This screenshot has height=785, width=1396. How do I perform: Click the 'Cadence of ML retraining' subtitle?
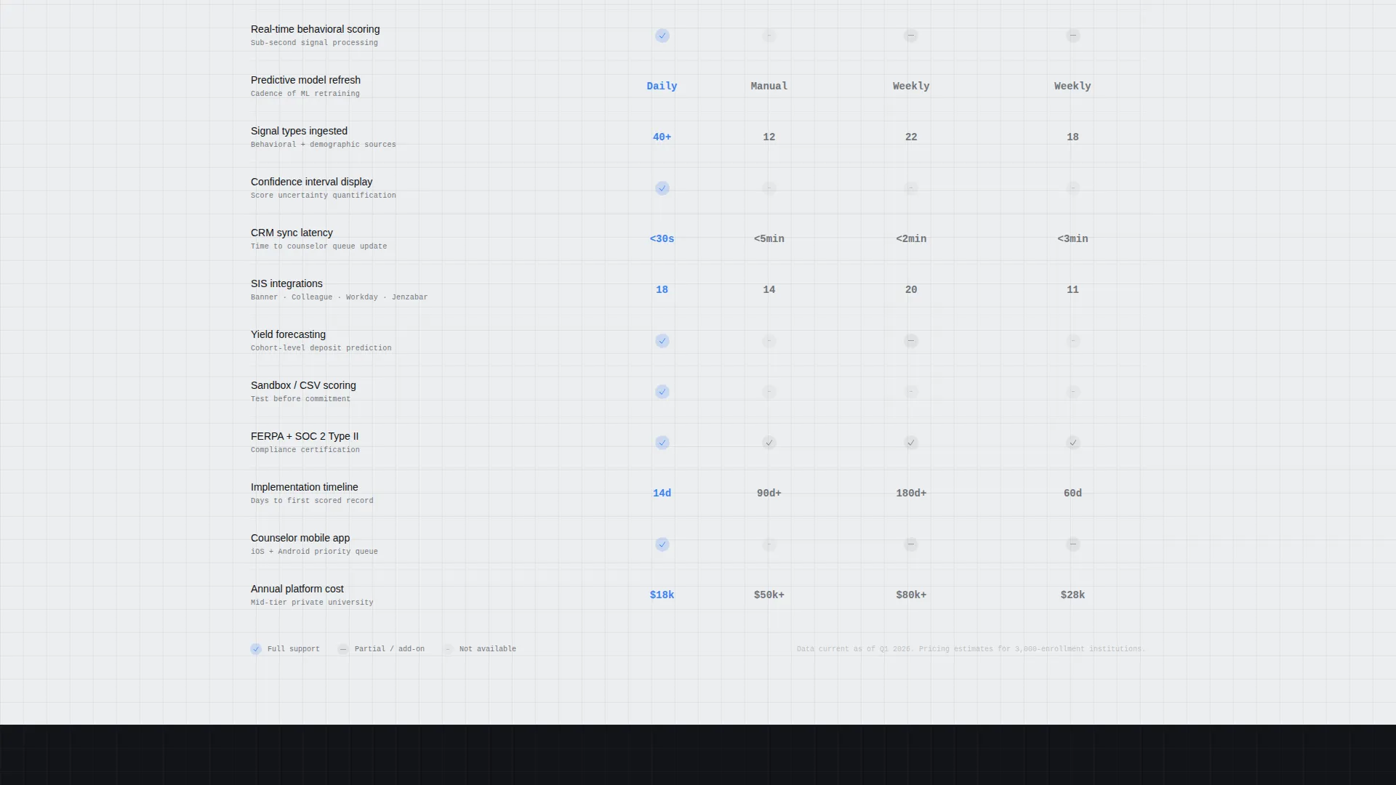point(305,94)
